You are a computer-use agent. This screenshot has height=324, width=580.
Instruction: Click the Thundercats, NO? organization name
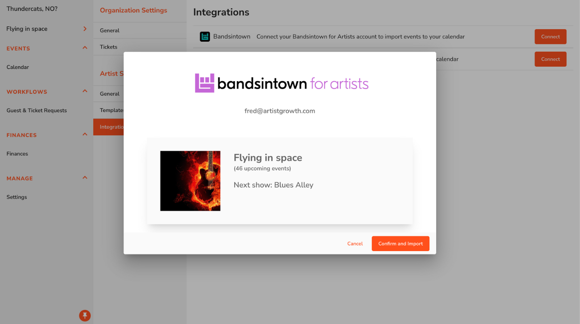32,9
